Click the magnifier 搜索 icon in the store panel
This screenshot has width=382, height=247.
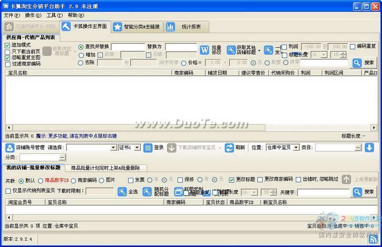[357, 192]
